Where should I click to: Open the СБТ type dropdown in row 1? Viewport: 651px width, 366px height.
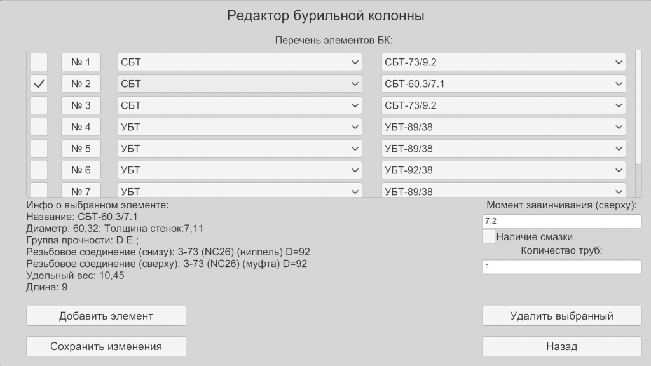tap(240, 62)
